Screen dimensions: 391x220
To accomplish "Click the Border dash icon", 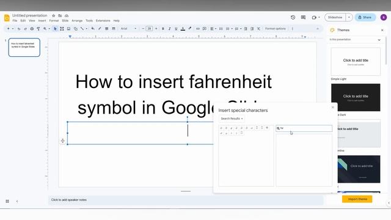I will tap(114, 29).
